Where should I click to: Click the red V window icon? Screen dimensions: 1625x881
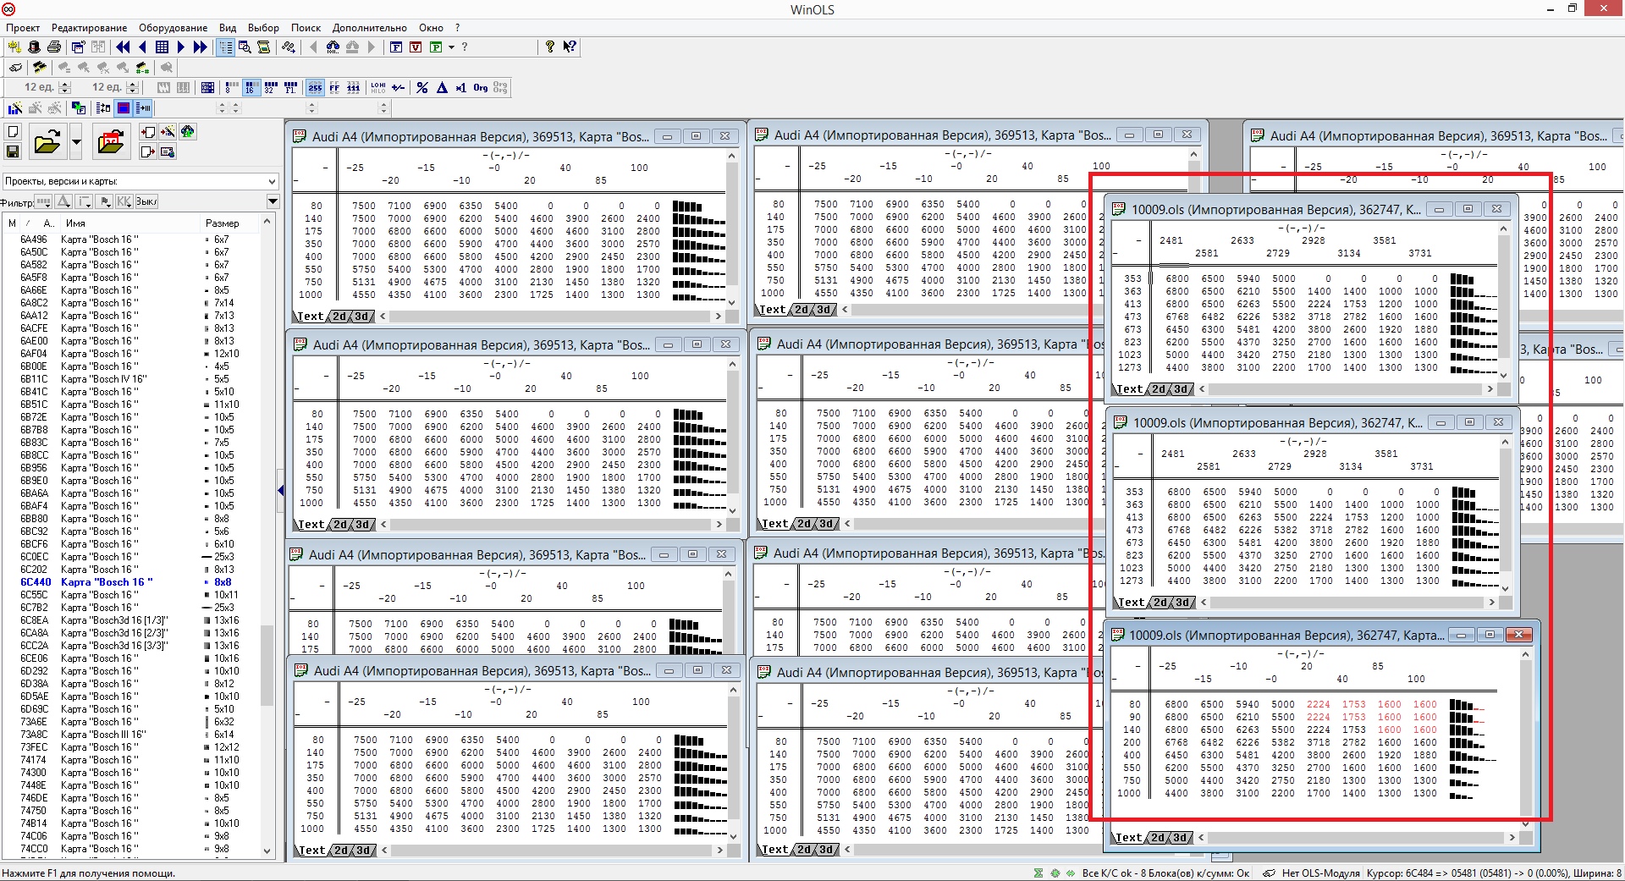tap(416, 47)
